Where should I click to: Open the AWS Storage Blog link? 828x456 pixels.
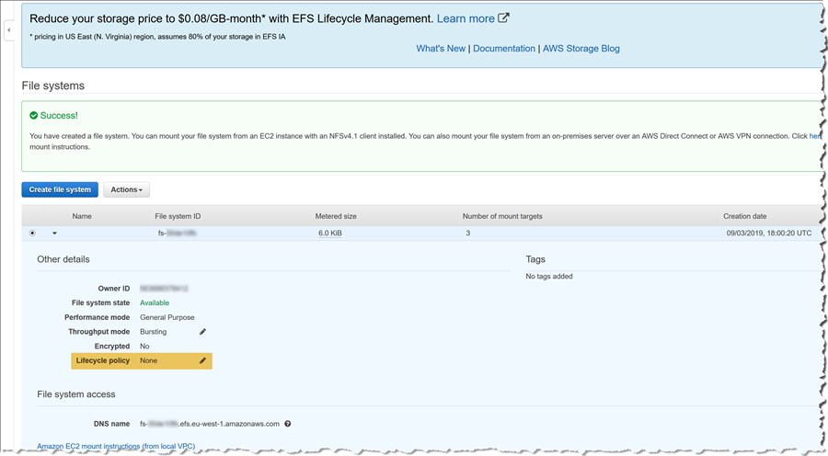pos(581,49)
